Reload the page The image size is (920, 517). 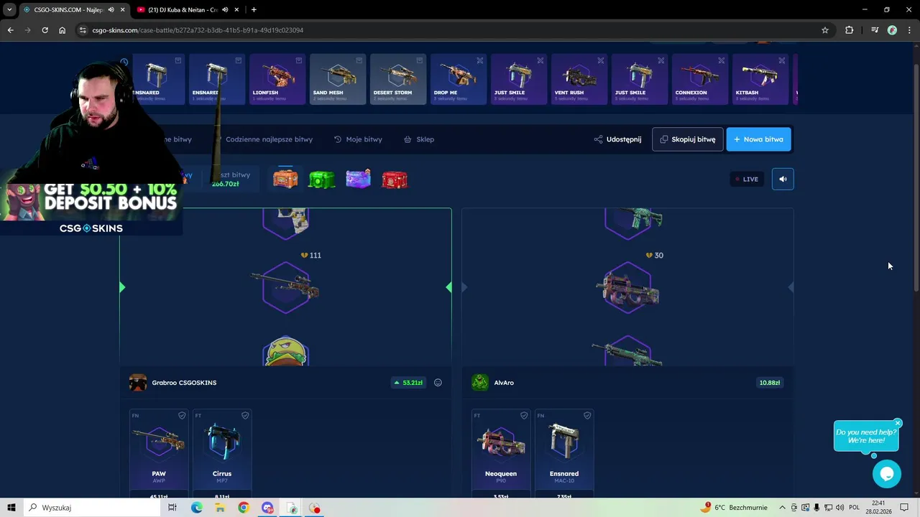[45, 30]
